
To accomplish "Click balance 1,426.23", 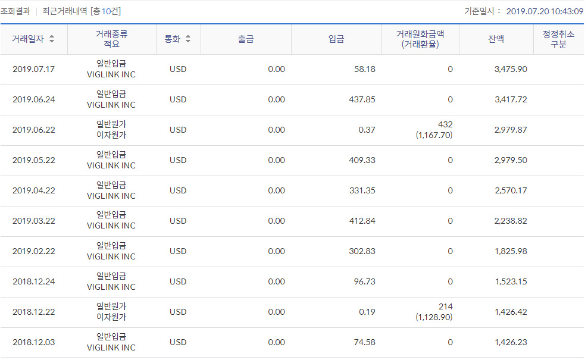I will (x=511, y=342).
